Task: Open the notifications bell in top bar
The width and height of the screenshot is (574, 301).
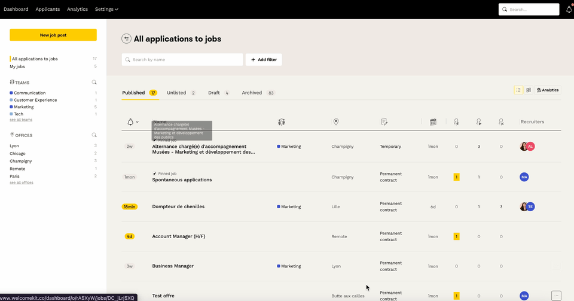Action: [x=569, y=10]
